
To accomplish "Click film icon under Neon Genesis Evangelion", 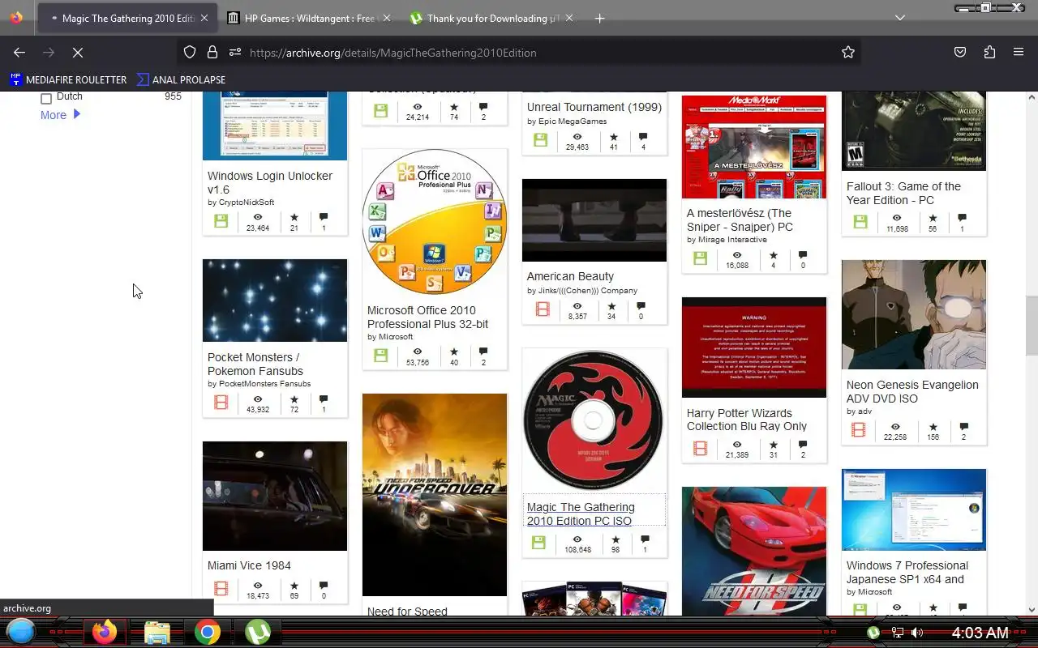I will click(x=858, y=430).
